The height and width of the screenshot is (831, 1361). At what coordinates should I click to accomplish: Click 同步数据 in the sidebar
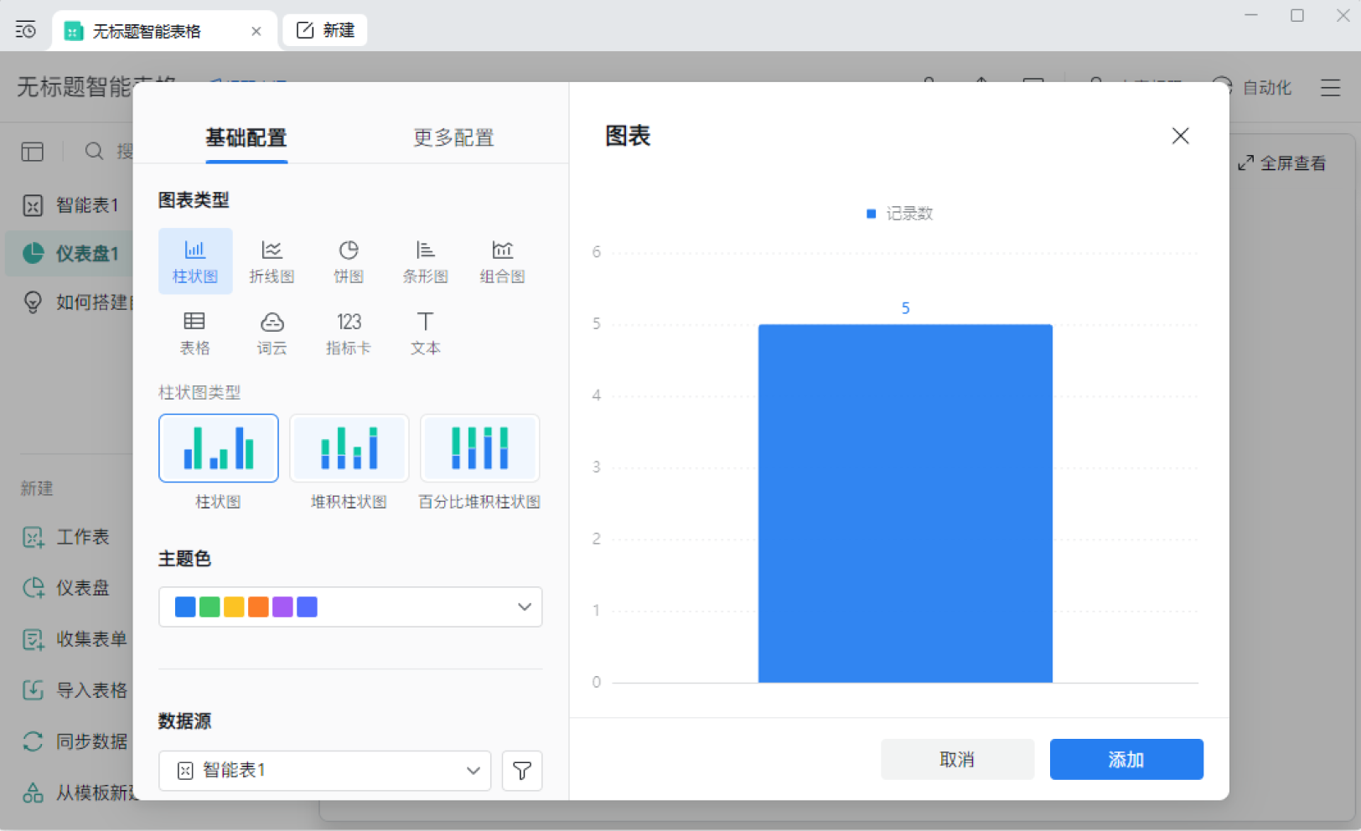75,741
